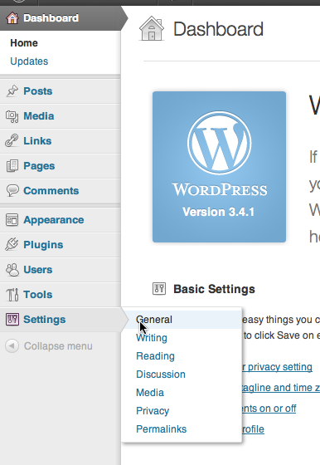The image size is (320, 465).
Task: Click the WordPress Version 3.4.1 logo
Action: click(219, 167)
